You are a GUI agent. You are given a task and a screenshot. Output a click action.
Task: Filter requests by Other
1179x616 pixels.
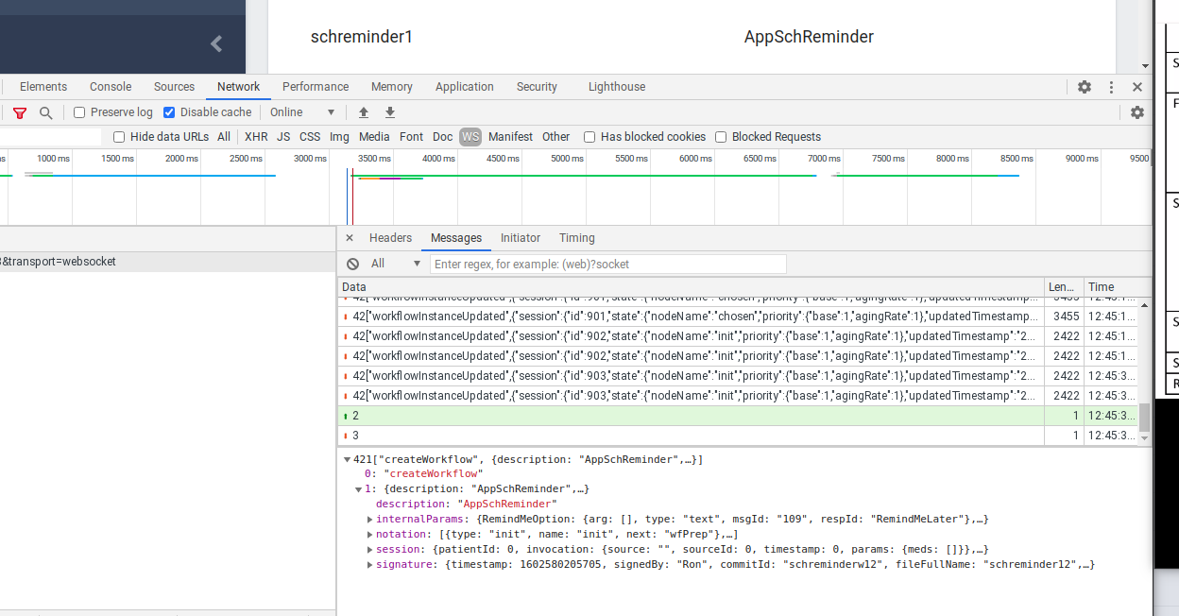556,137
